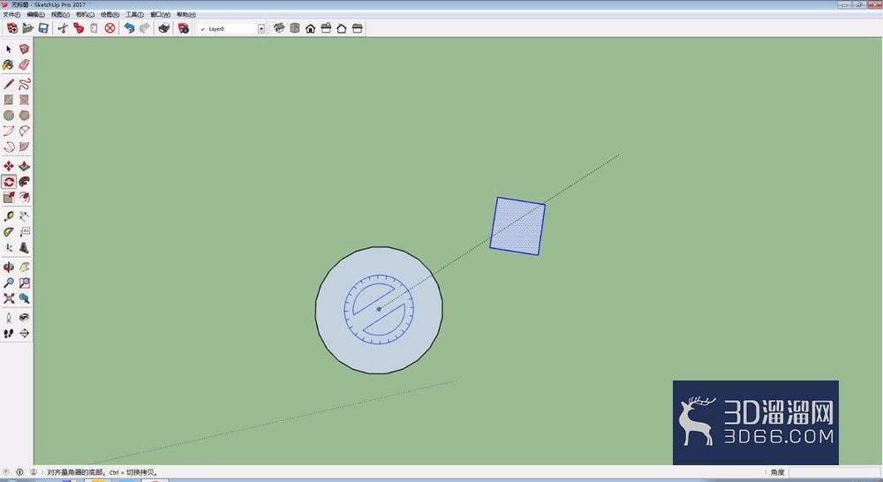The height and width of the screenshot is (482, 883).
Task: Select the 2 Point Arc tool
Action: pyautogui.click(x=24, y=131)
